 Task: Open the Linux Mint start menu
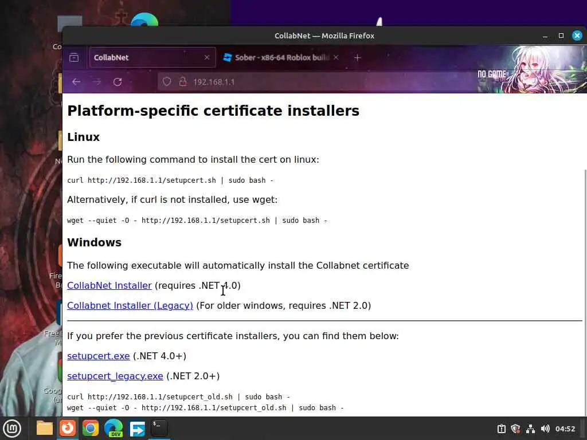(x=12, y=428)
